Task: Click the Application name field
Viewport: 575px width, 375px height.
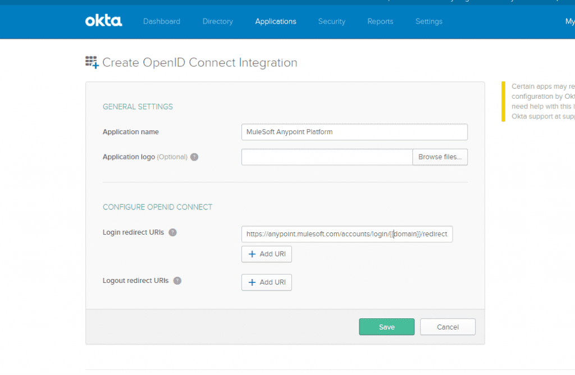Action: [x=354, y=132]
